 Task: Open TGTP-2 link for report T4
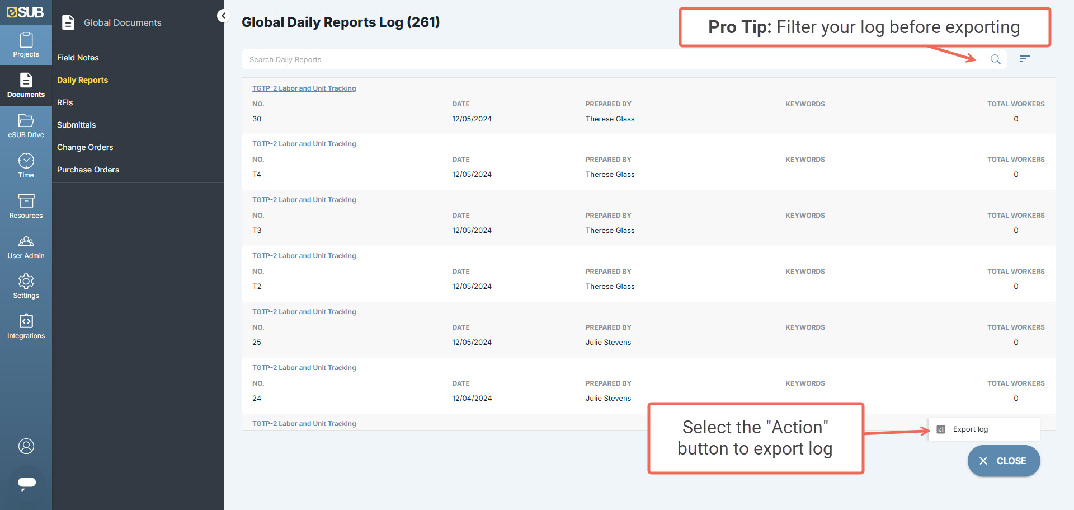[304, 144]
